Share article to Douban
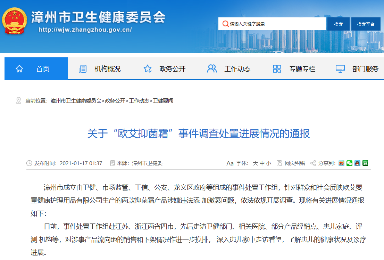 (x=365, y=163)
